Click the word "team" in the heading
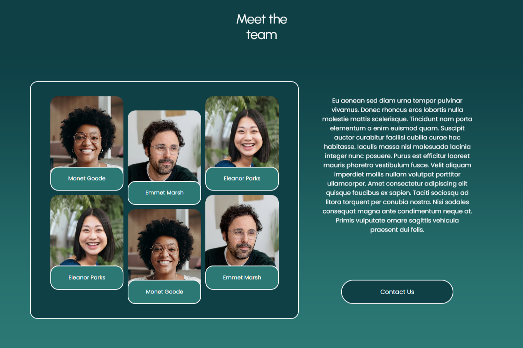Viewport: 523px width, 348px height. pyautogui.click(x=261, y=35)
